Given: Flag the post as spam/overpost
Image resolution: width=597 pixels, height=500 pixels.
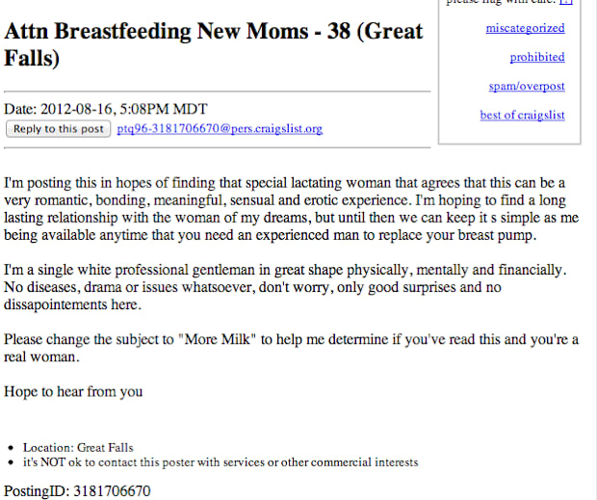Looking at the screenshot, I should click(x=527, y=86).
